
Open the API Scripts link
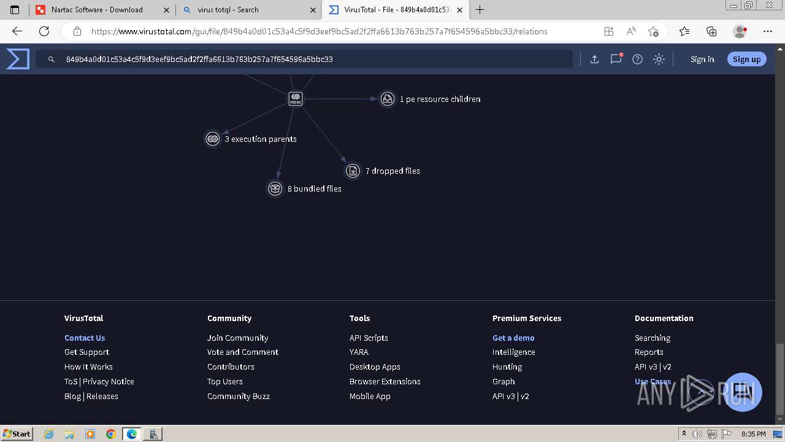(x=369, y=338)
